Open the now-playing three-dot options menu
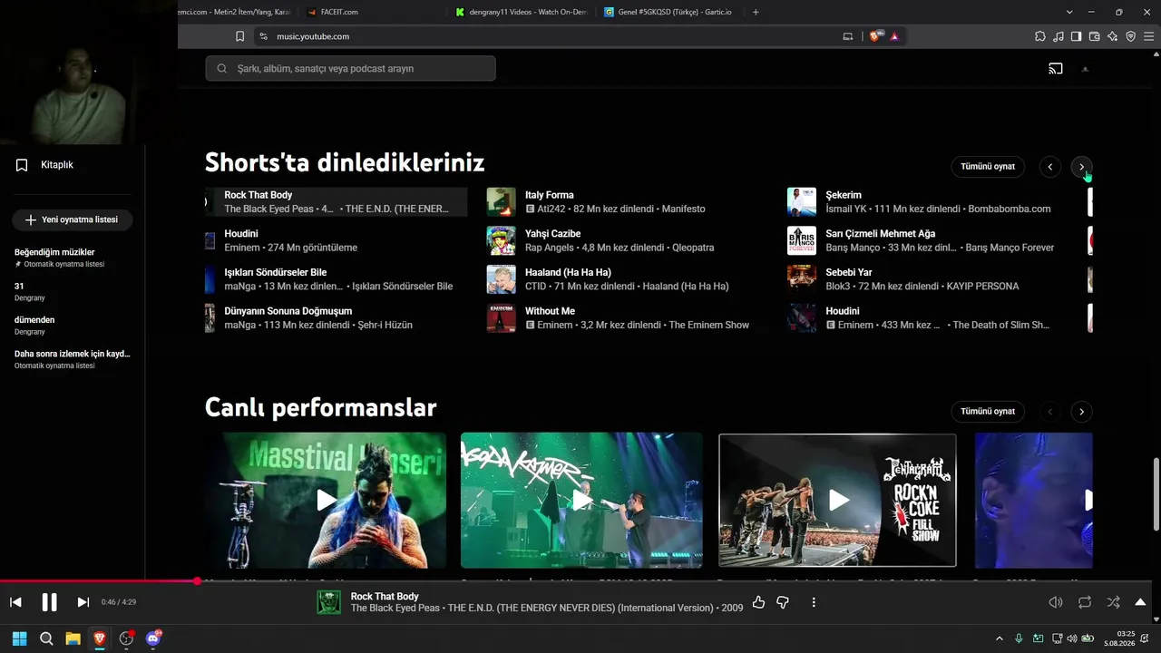The width and height of the screenshot is (1161, 653). pyautogui.click(x=814, y=602)
